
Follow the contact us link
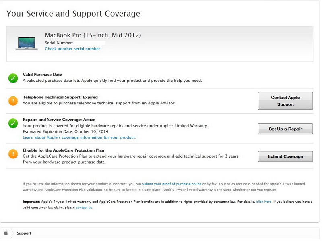click(x=84, y=208)
